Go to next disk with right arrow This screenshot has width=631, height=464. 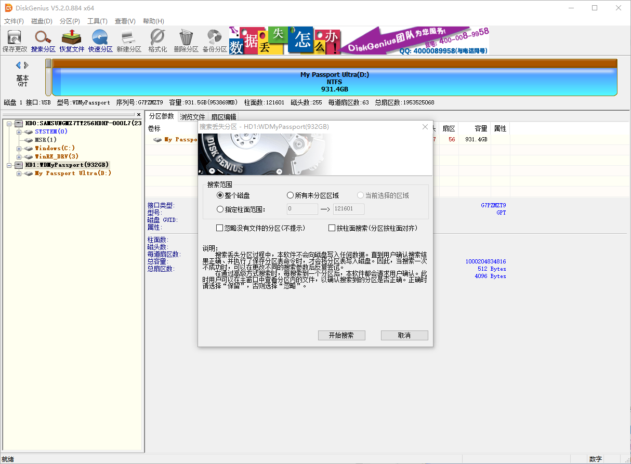coord(27,65)
